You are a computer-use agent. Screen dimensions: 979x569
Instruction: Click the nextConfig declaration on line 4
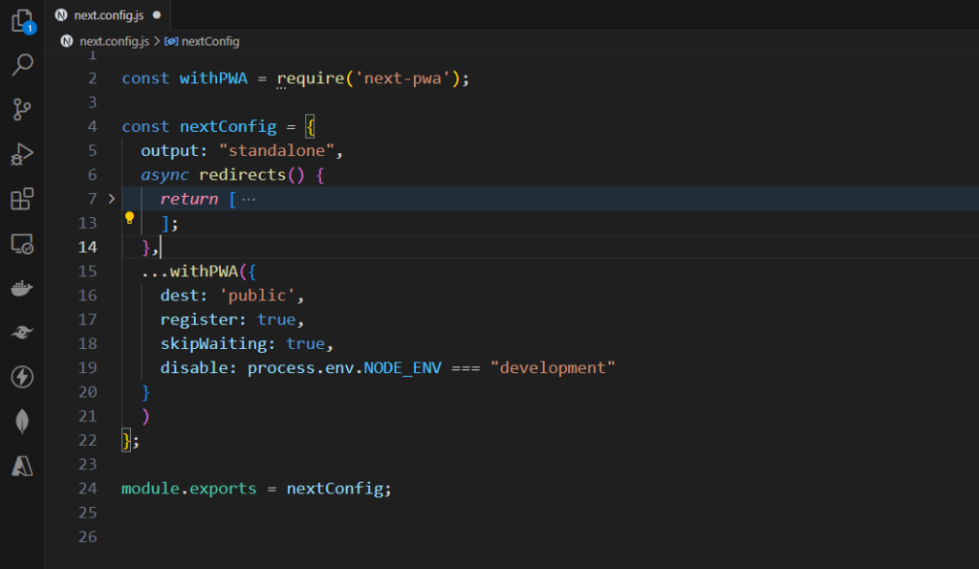228,127
